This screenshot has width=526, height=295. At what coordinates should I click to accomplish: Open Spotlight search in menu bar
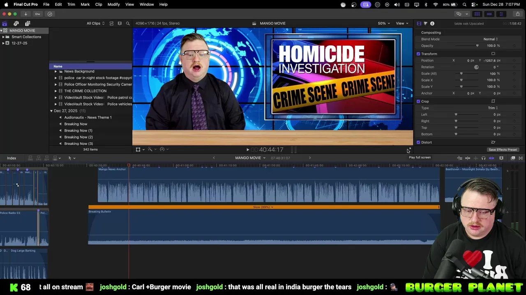[x=464, y=5]
